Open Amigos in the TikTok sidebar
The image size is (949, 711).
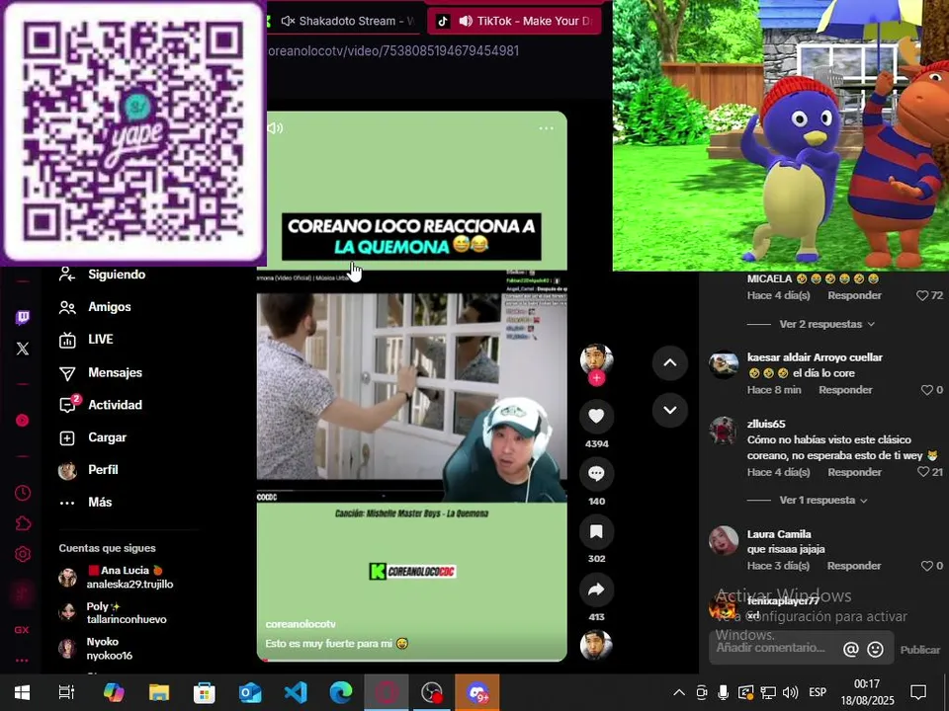[95, 307]
